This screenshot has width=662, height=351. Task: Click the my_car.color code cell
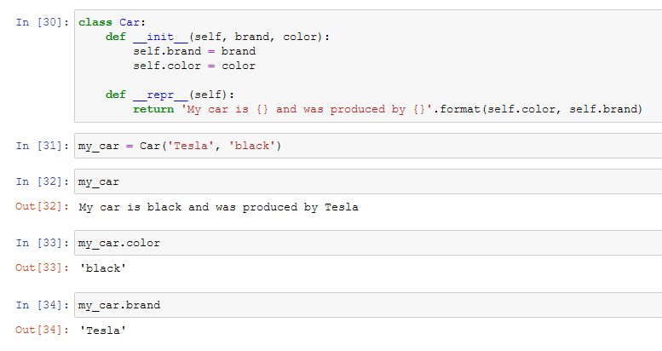point(366,243)
